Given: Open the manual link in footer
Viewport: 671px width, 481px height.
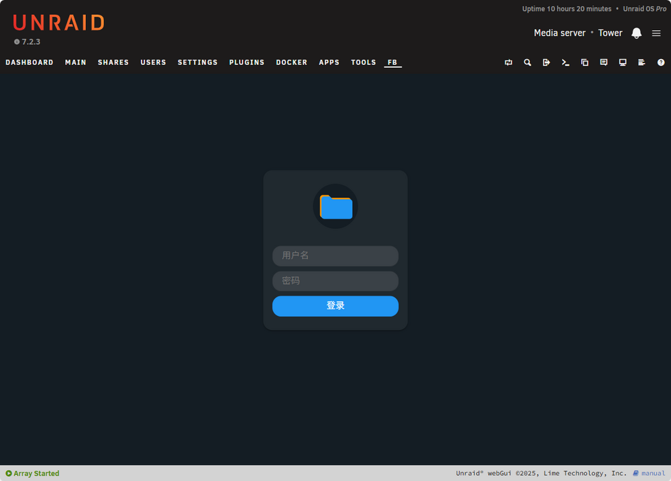Looking at the screenshot, I should click(x=649, y=474).
